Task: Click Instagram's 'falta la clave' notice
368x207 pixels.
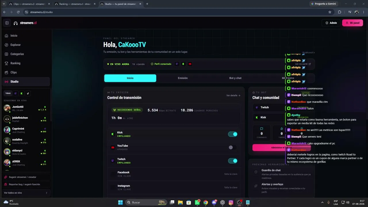Action: coord(231,187)
